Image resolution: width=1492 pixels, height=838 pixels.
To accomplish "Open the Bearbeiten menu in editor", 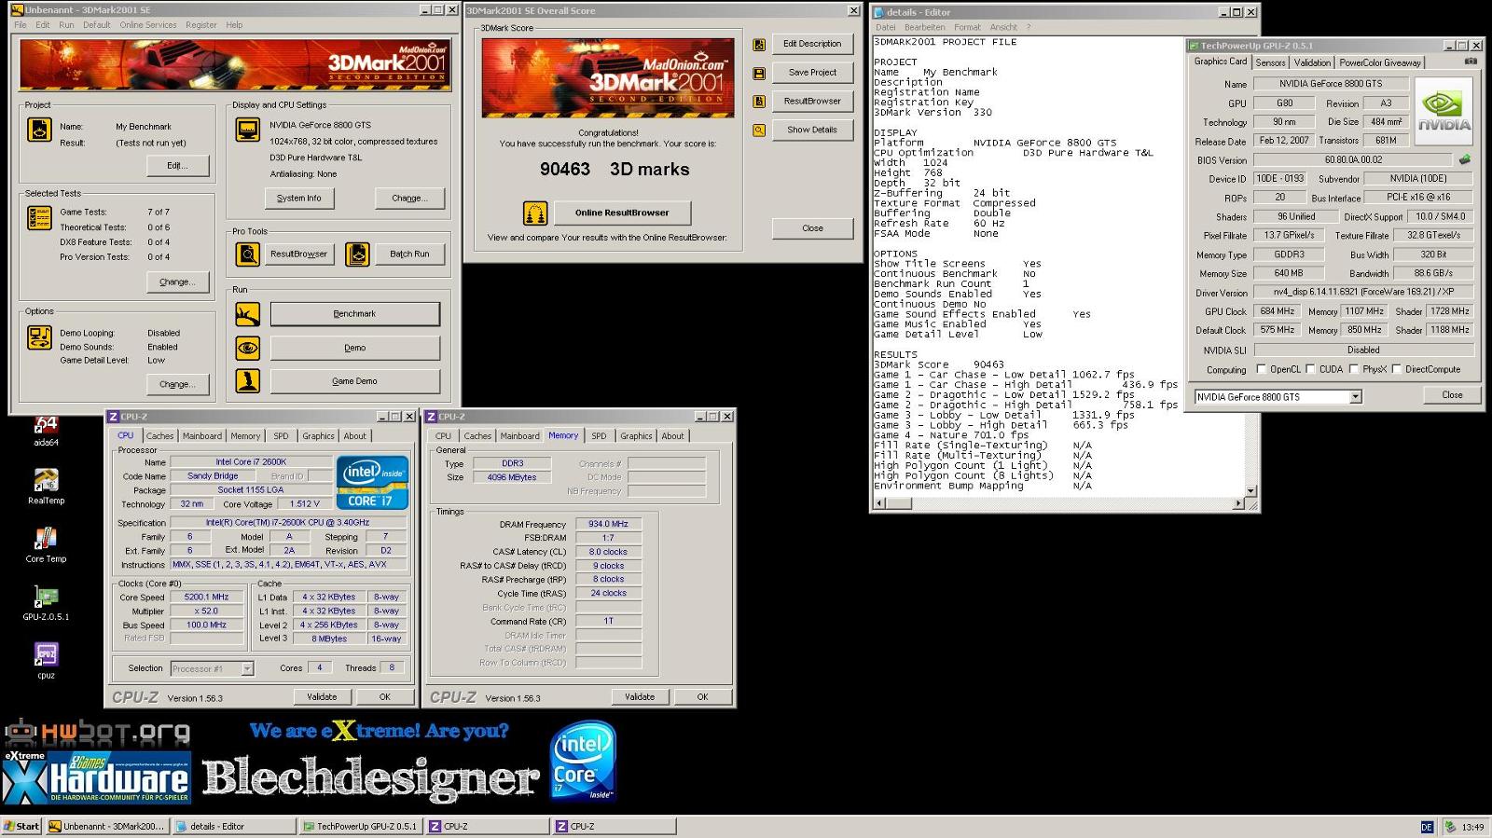I will 924,27.
